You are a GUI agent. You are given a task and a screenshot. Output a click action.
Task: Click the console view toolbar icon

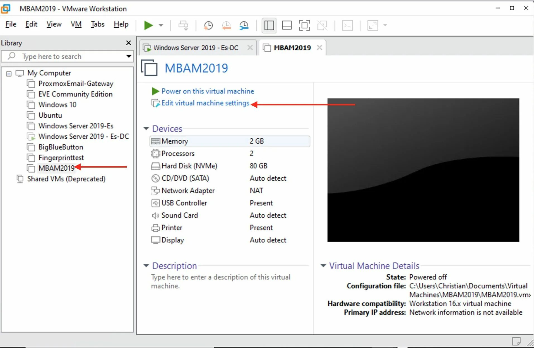[347, 25]
